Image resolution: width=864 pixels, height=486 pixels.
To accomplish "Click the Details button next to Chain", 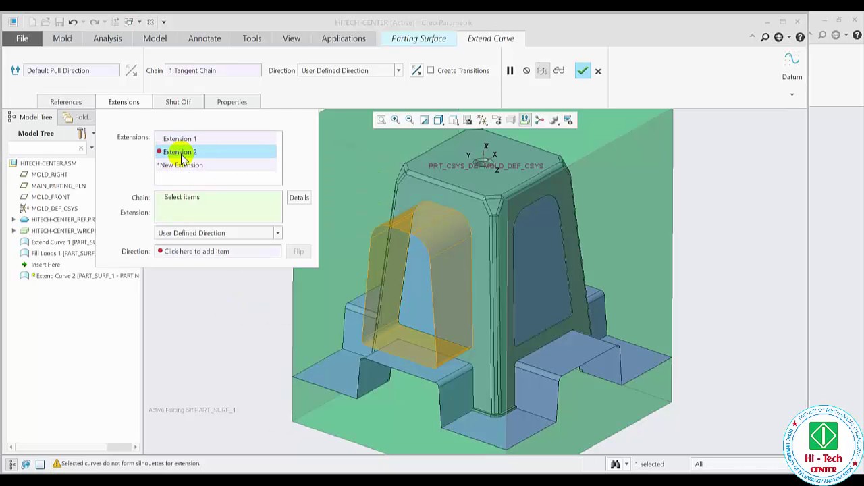I will (x=299, y=198).
